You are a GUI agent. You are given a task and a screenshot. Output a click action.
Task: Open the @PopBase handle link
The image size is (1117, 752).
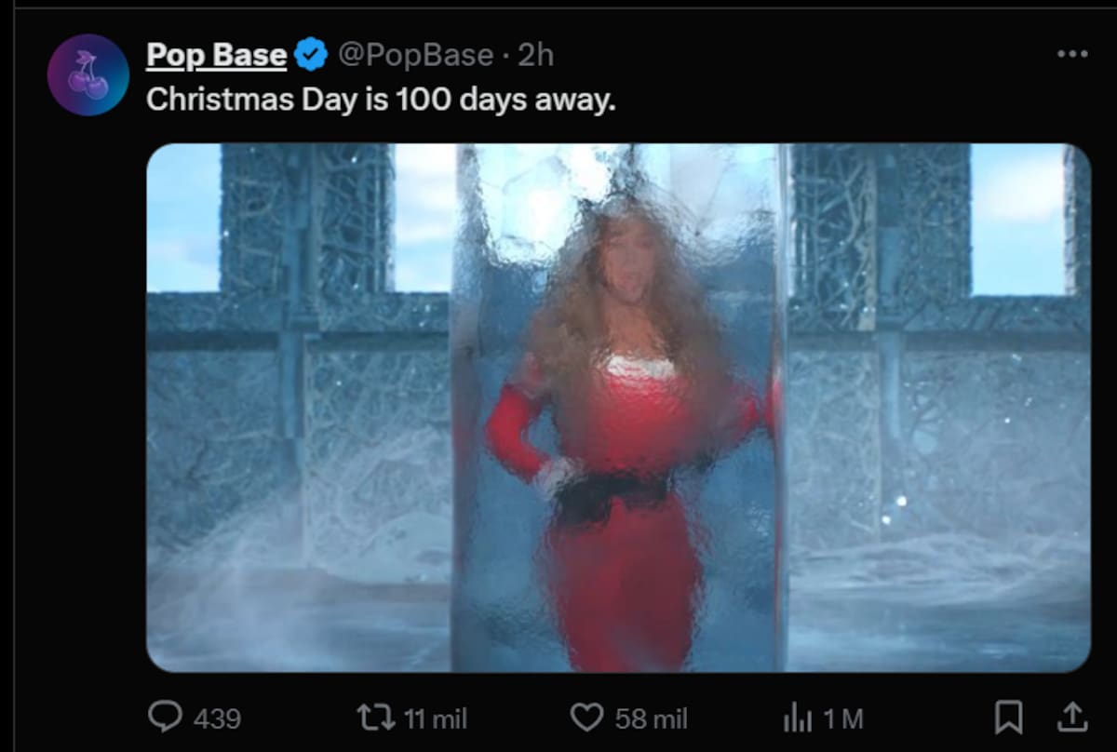tap(415, 56)
